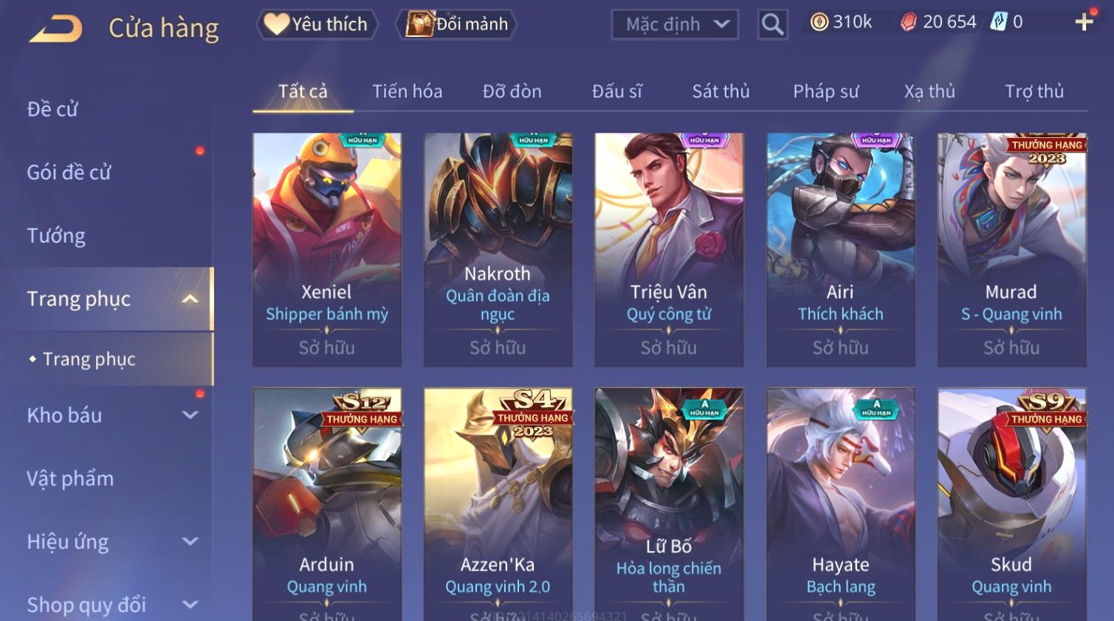1114x621 pixels.
Task: Go to the Tướng section
Action: 56,236
